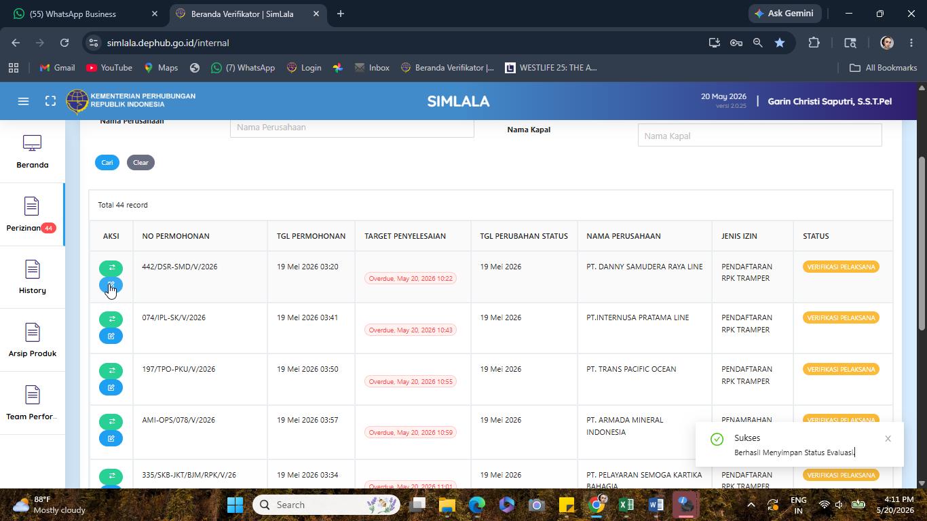The height and width of the screenshot is (521, 927).
Task: Click blue edit icon for AMI-OPS/078/V/2026
Action: 111,438
